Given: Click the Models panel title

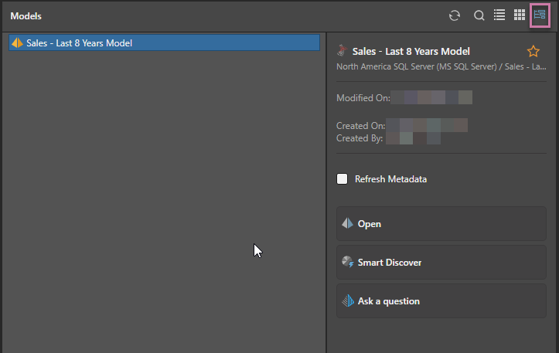Looking at the screenshot, I should [x=26, y=16].
